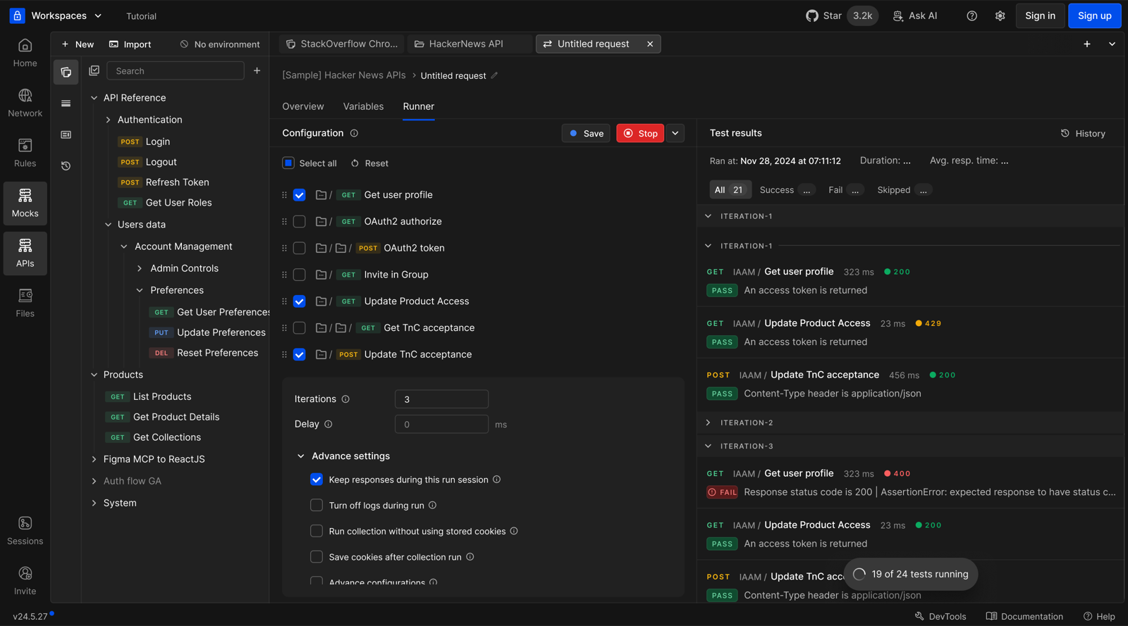Open the Mocks sidebar section

[25, 204]
